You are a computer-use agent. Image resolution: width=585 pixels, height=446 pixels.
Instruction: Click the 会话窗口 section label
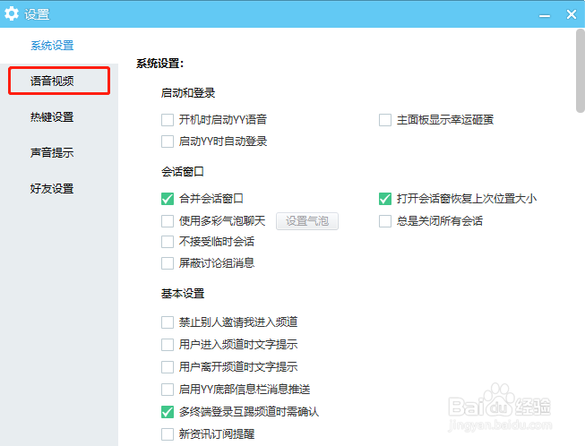pos(183,172)
